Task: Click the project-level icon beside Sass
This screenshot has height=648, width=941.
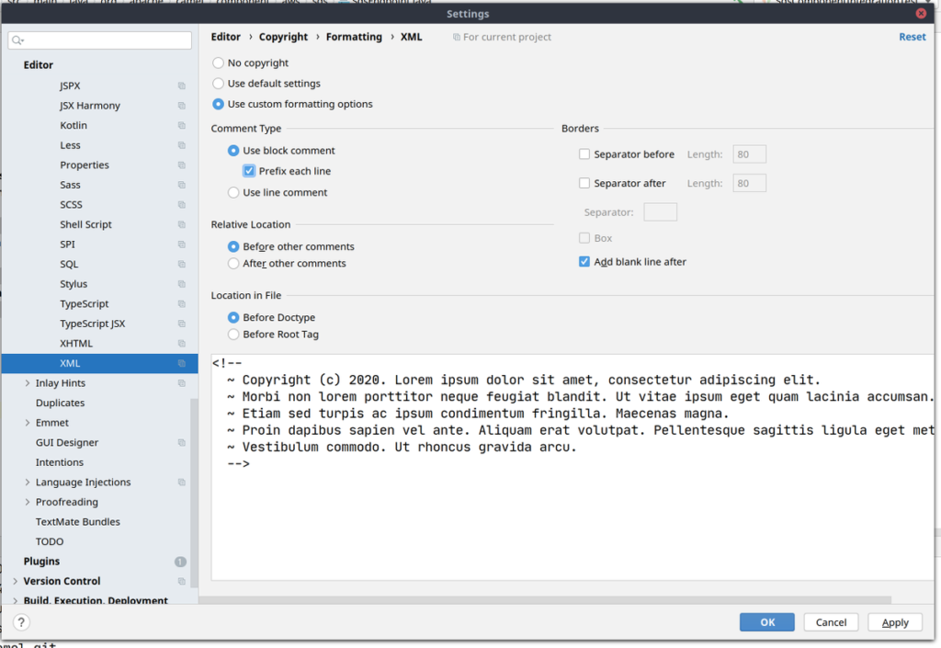Action: [x=182, y=185]
